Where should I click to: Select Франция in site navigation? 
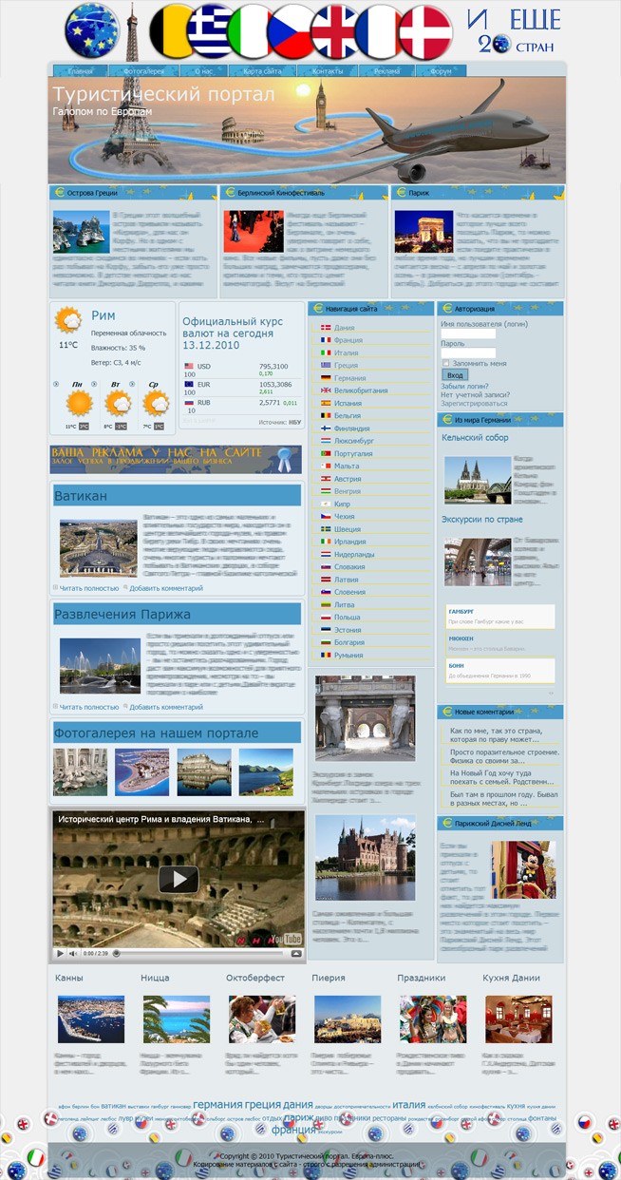click(x=348, y=340)
